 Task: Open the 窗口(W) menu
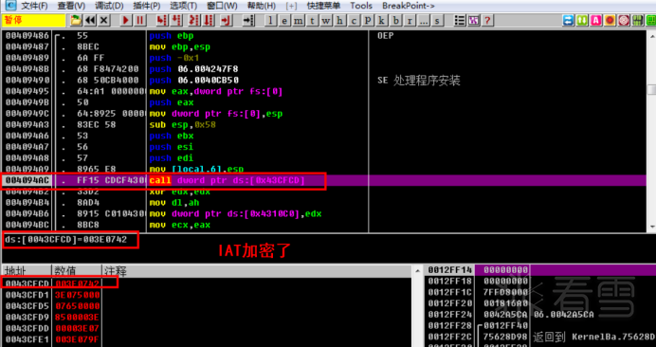[x=222, y=6]
